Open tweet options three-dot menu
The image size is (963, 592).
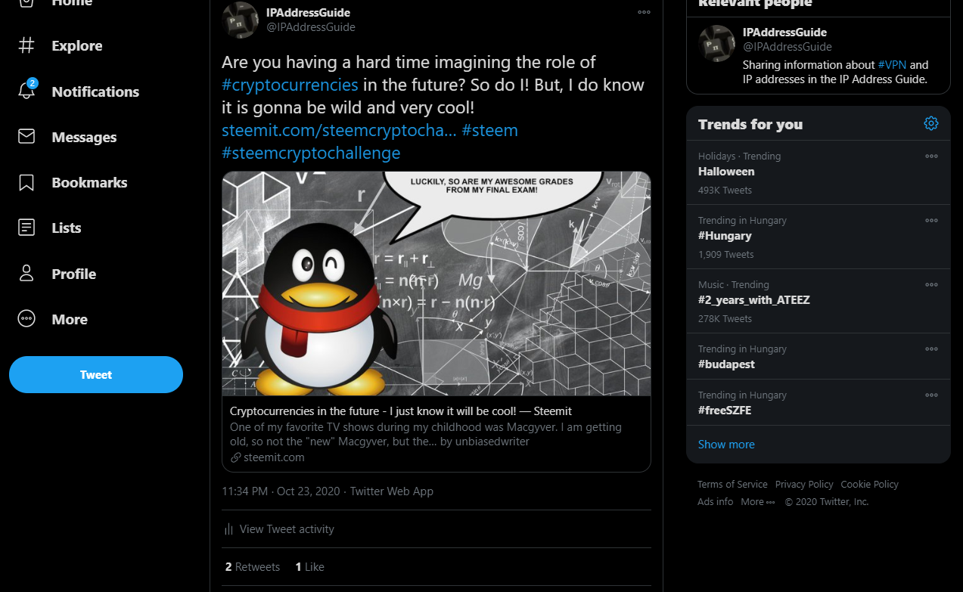tap(644, 11)
